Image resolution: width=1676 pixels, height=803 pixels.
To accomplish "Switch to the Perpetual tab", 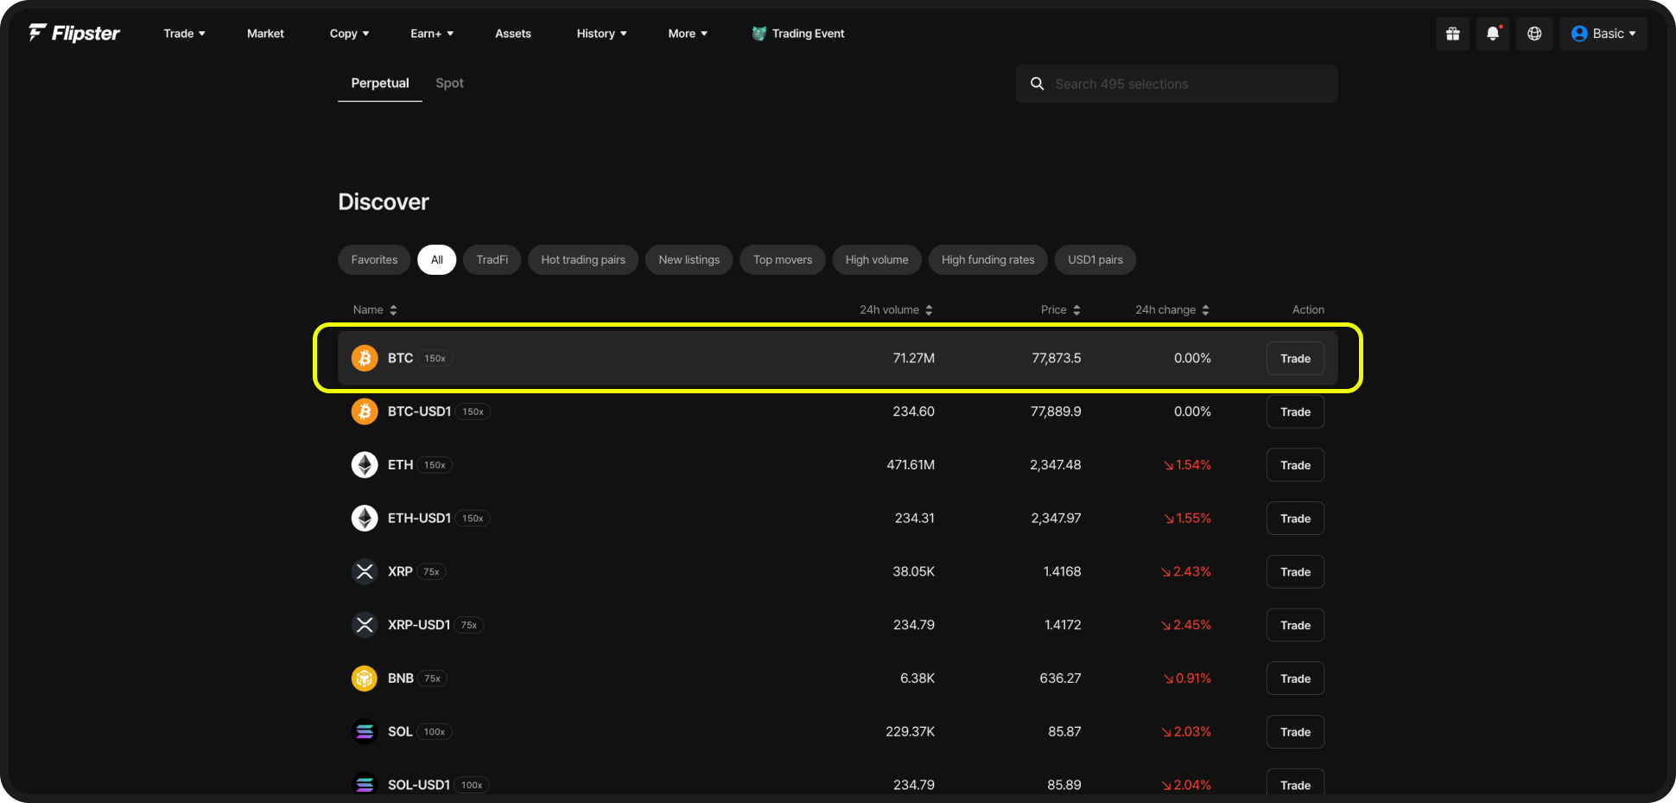I will [380, 83].
